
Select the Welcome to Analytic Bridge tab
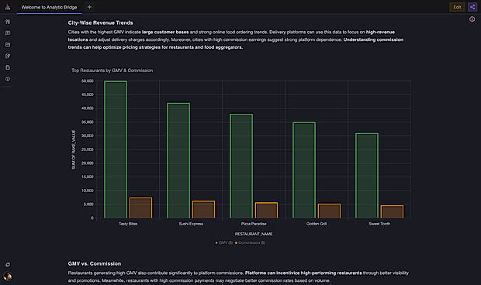[x=49, y=7]
